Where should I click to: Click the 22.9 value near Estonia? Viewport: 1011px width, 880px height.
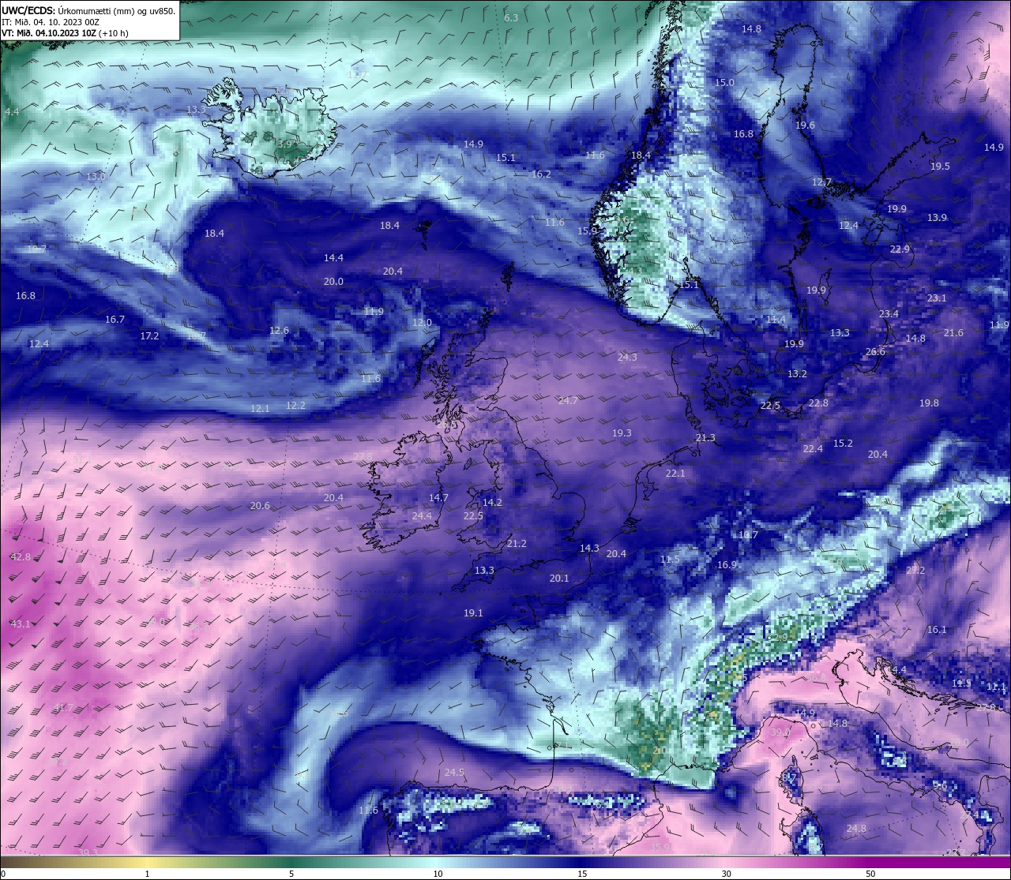900,249
